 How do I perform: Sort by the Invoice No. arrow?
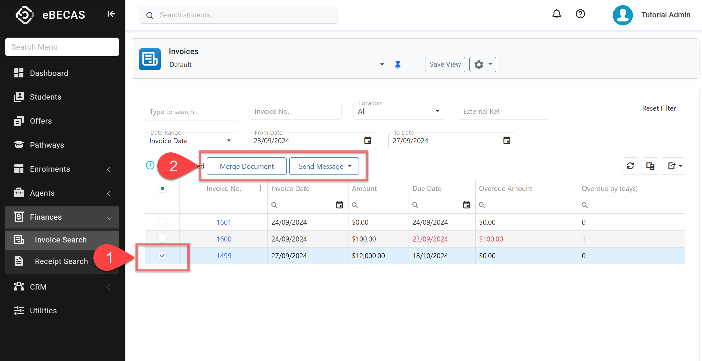pyautogui.click(x=260, y=188)
